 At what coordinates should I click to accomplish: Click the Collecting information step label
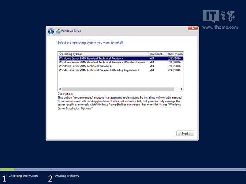pos(23,176)
